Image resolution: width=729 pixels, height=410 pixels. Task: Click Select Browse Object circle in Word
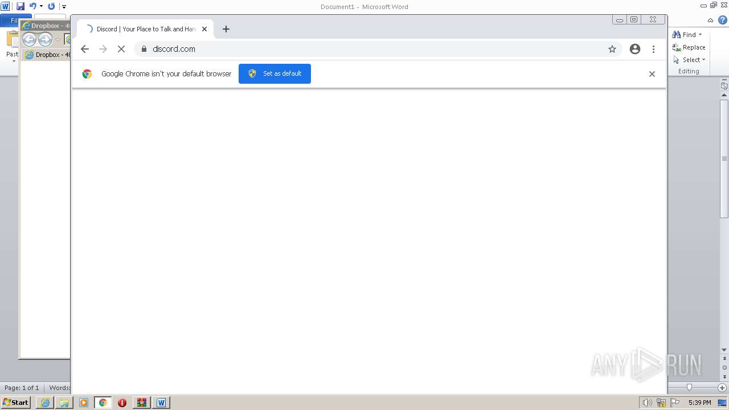pyautogui.click(x=724, y=367)
